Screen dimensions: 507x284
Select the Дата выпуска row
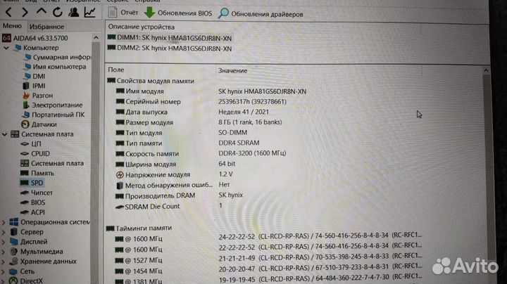coord(192,112)
